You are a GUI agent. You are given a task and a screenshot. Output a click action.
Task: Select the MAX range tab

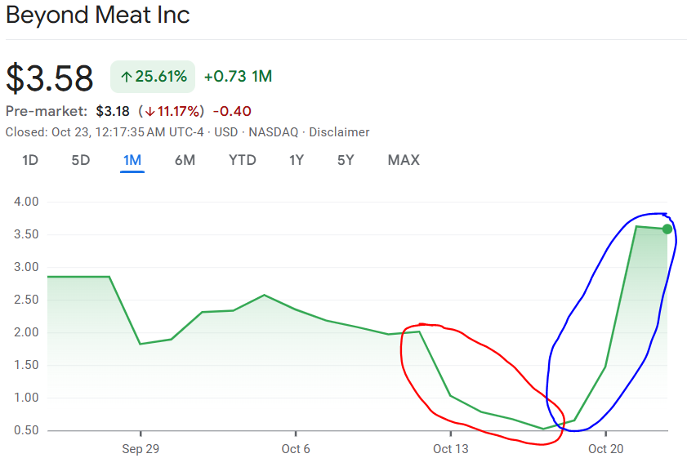click(x=404, y=160)
